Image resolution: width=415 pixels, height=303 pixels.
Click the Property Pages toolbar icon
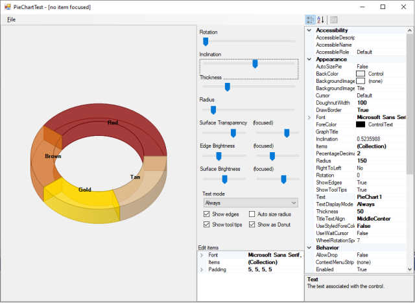pos(333,20)
